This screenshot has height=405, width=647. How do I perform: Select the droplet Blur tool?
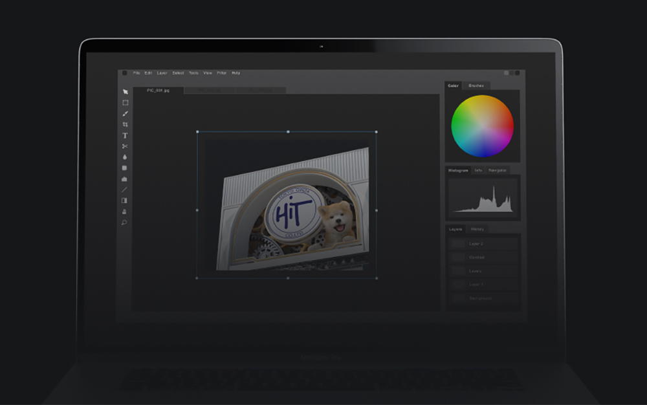(125, 157)
